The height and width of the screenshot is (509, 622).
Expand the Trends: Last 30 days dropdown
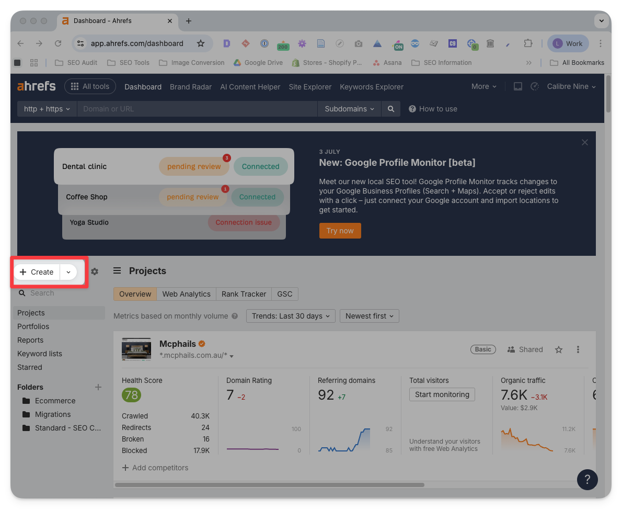coord(291,316)
